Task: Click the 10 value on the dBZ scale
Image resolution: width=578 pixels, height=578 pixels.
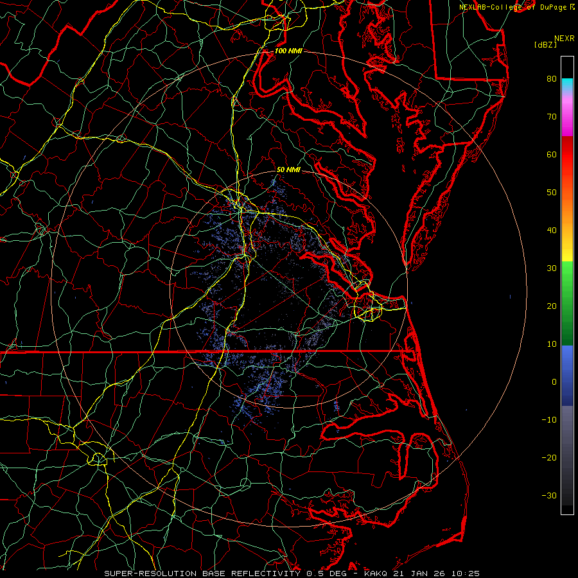Action: tap(552, 344)
